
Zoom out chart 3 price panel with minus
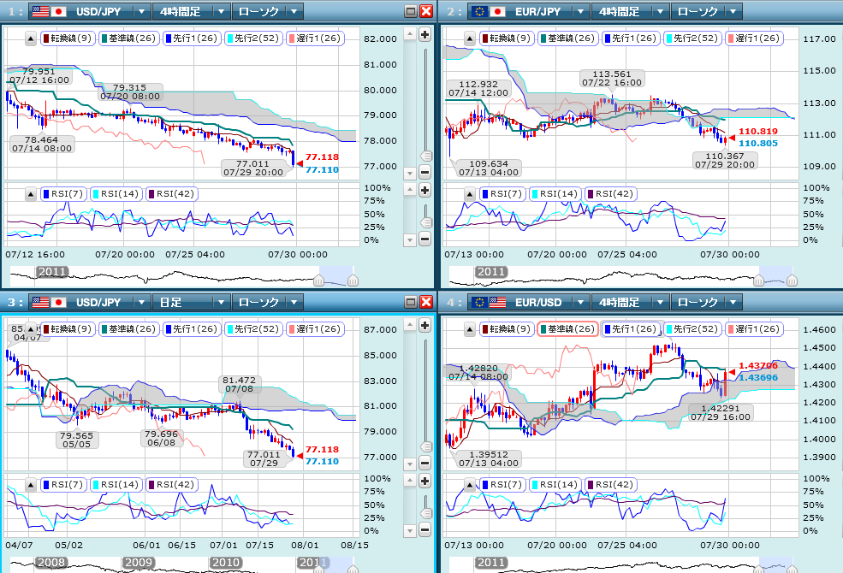424,463
